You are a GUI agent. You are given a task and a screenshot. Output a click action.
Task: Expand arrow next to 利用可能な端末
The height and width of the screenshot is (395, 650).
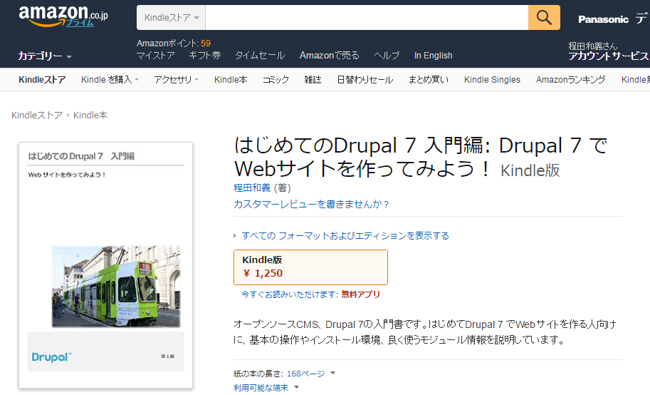coord(296,387)
